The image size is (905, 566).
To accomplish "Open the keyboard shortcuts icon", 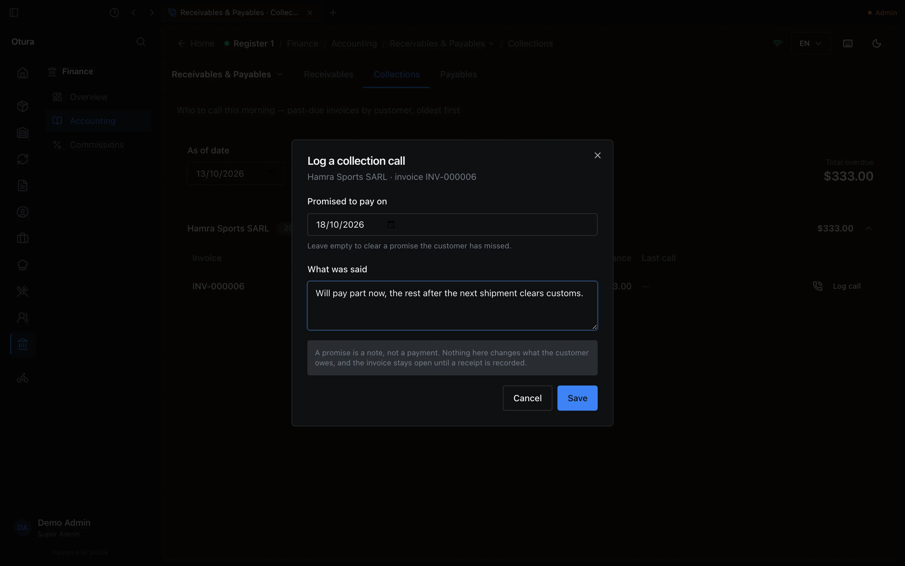I will point(848,43).
